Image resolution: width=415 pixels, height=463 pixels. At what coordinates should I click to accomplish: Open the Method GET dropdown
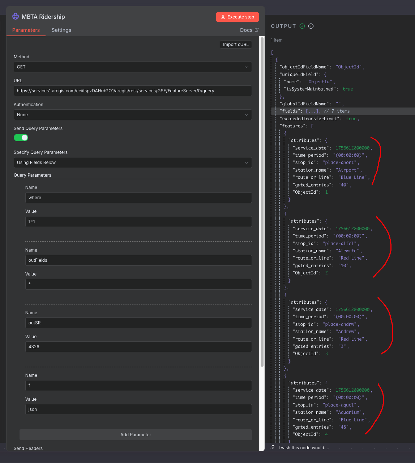click(132, 67)
